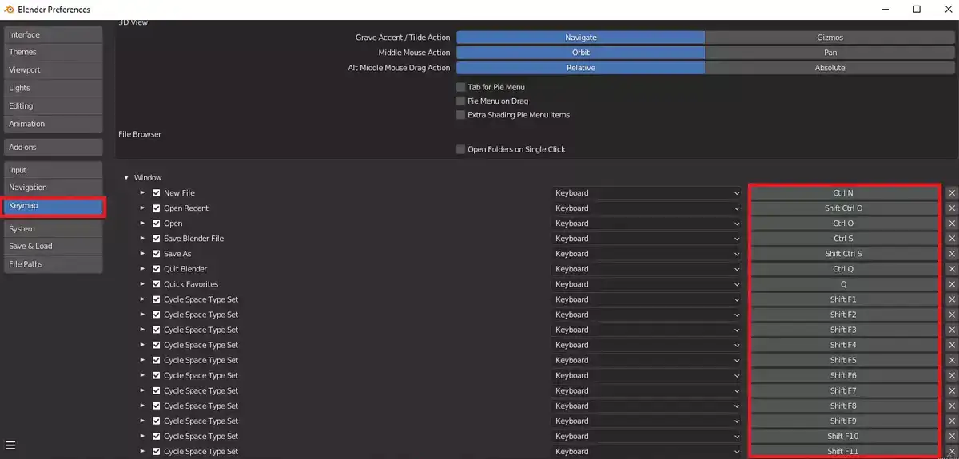
Task: Enable Tab for Pie Menu
Action: pyautogui.click(x=460, y=87)
